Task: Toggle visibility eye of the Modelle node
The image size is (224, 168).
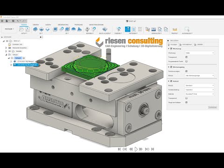Action: 10,51
